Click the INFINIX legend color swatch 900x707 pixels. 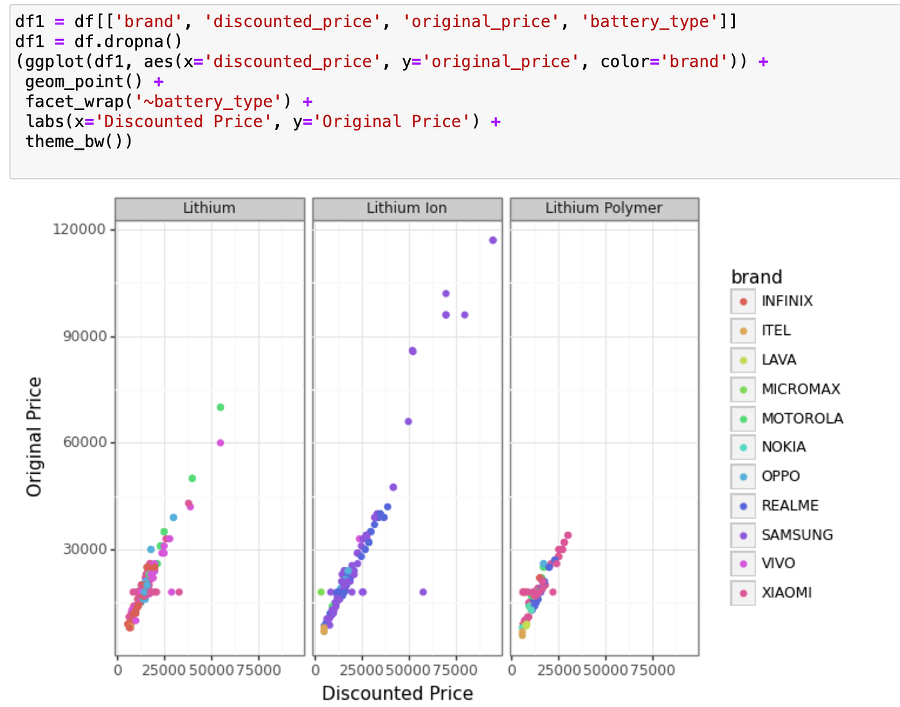click(743, 301)
